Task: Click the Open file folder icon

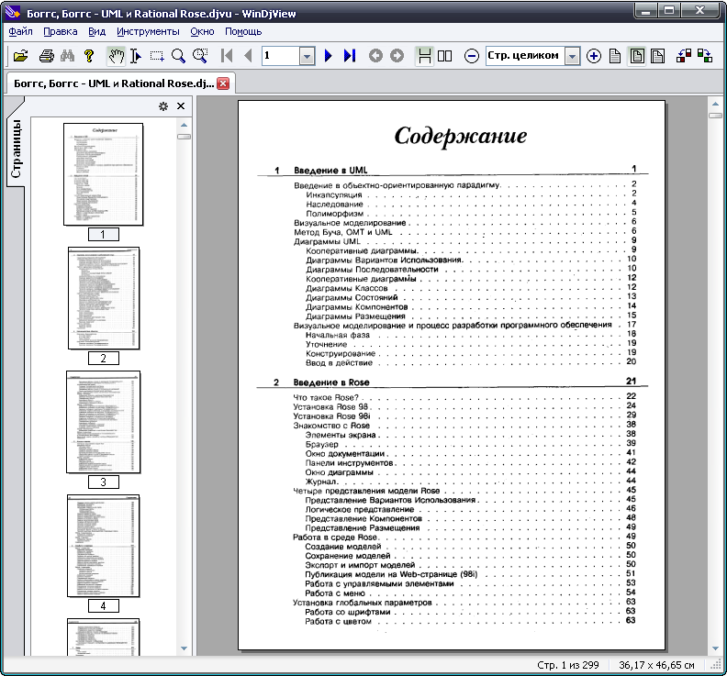Action: click(21, 56)
